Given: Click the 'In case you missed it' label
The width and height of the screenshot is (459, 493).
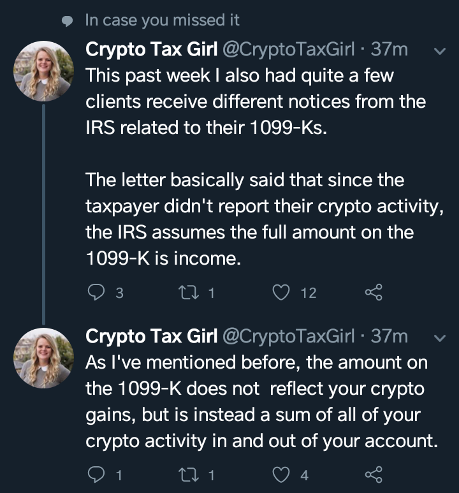Looking at the screenshot, I should [162, 20].
